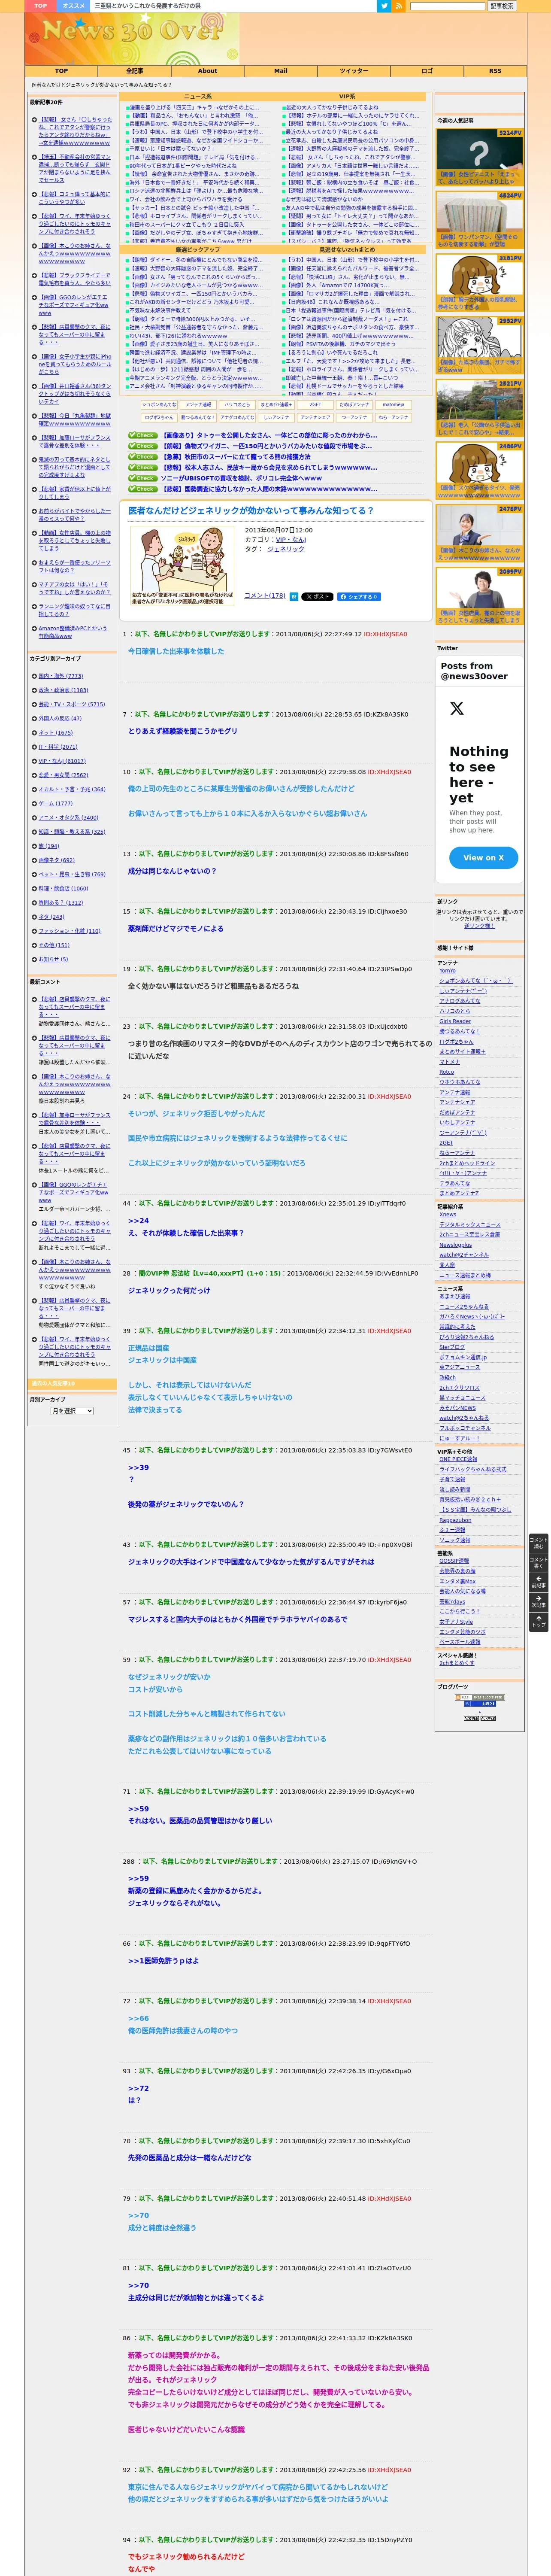Click the article's generic medicine illustration

[183, 566]
